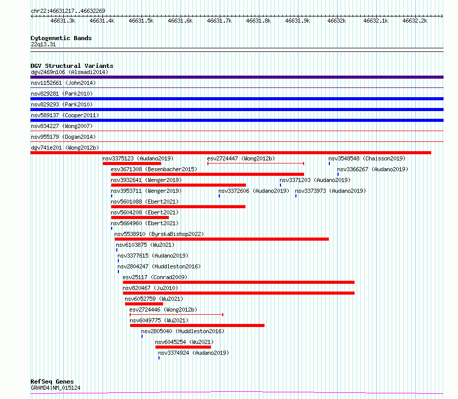
Task: Click chr22:46631217..46632269 coordinate text
Action: click(x=68, y=11)
